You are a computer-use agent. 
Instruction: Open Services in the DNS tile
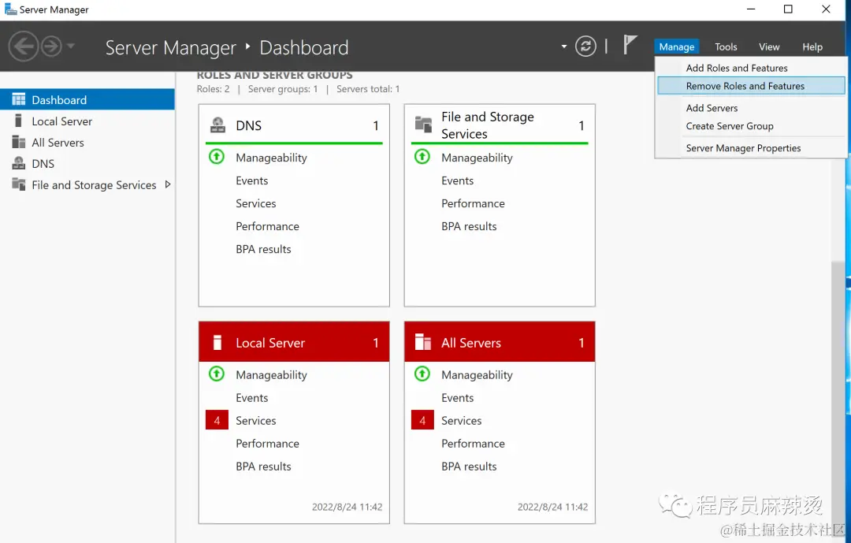(255, 203)
